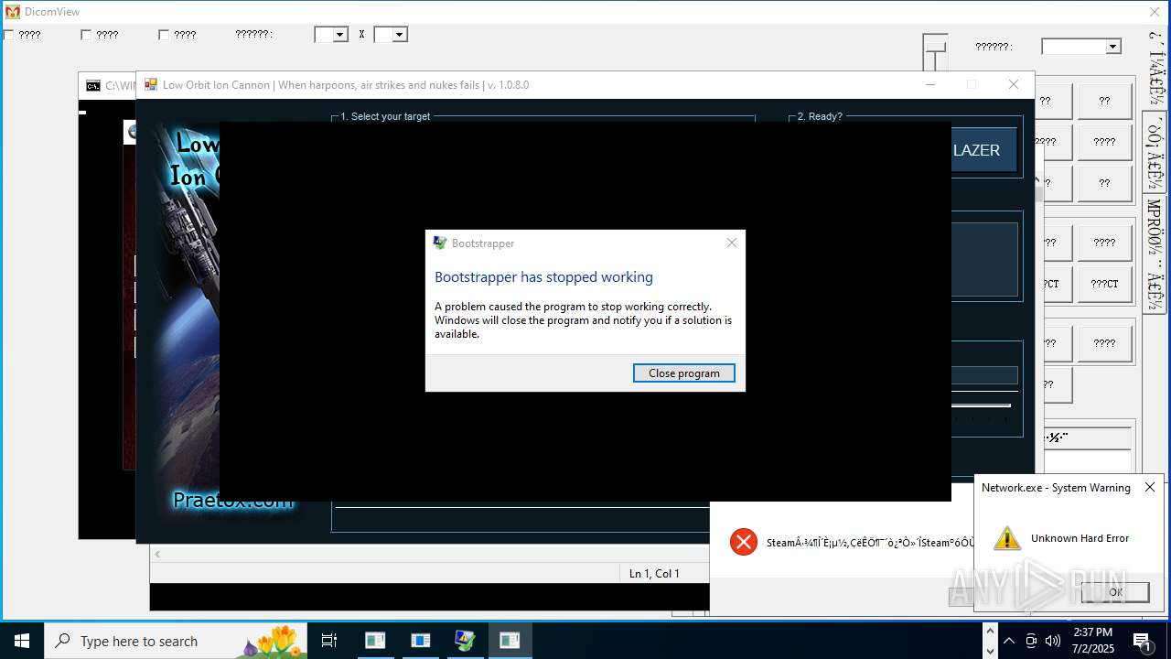
Task: Click the fully visible ???CT button
Action: coord(1104,284)
